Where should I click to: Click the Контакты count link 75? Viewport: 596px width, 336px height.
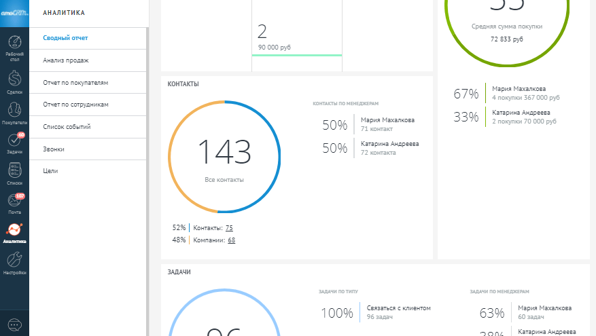[229, 228]
